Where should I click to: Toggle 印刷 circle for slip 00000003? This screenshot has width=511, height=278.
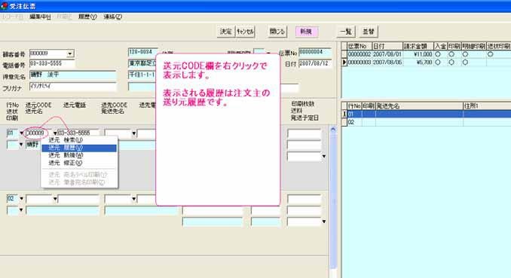tap(451, 63)
